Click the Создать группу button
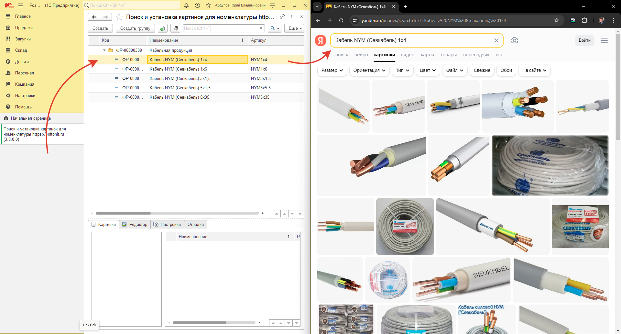The width and height of the screenshot is (621, 334). pos(135,28)
